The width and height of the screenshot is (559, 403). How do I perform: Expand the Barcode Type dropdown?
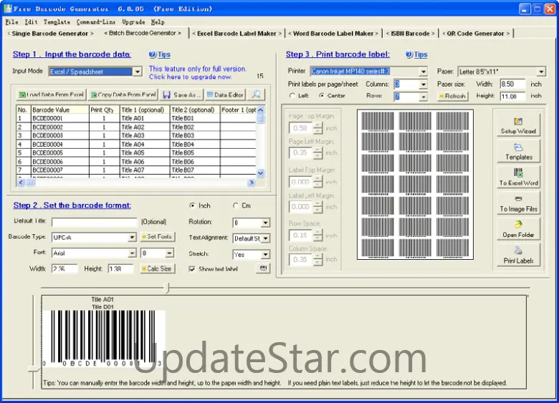(x=132, y=237)
